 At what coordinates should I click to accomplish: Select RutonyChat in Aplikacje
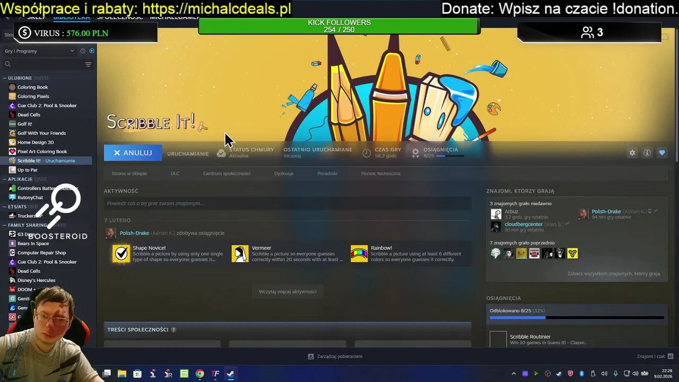[30, 197]
